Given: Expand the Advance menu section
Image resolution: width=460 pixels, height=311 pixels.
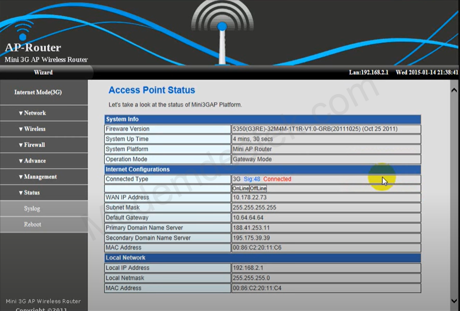Looking at the screenshot, I should [32, 161].
